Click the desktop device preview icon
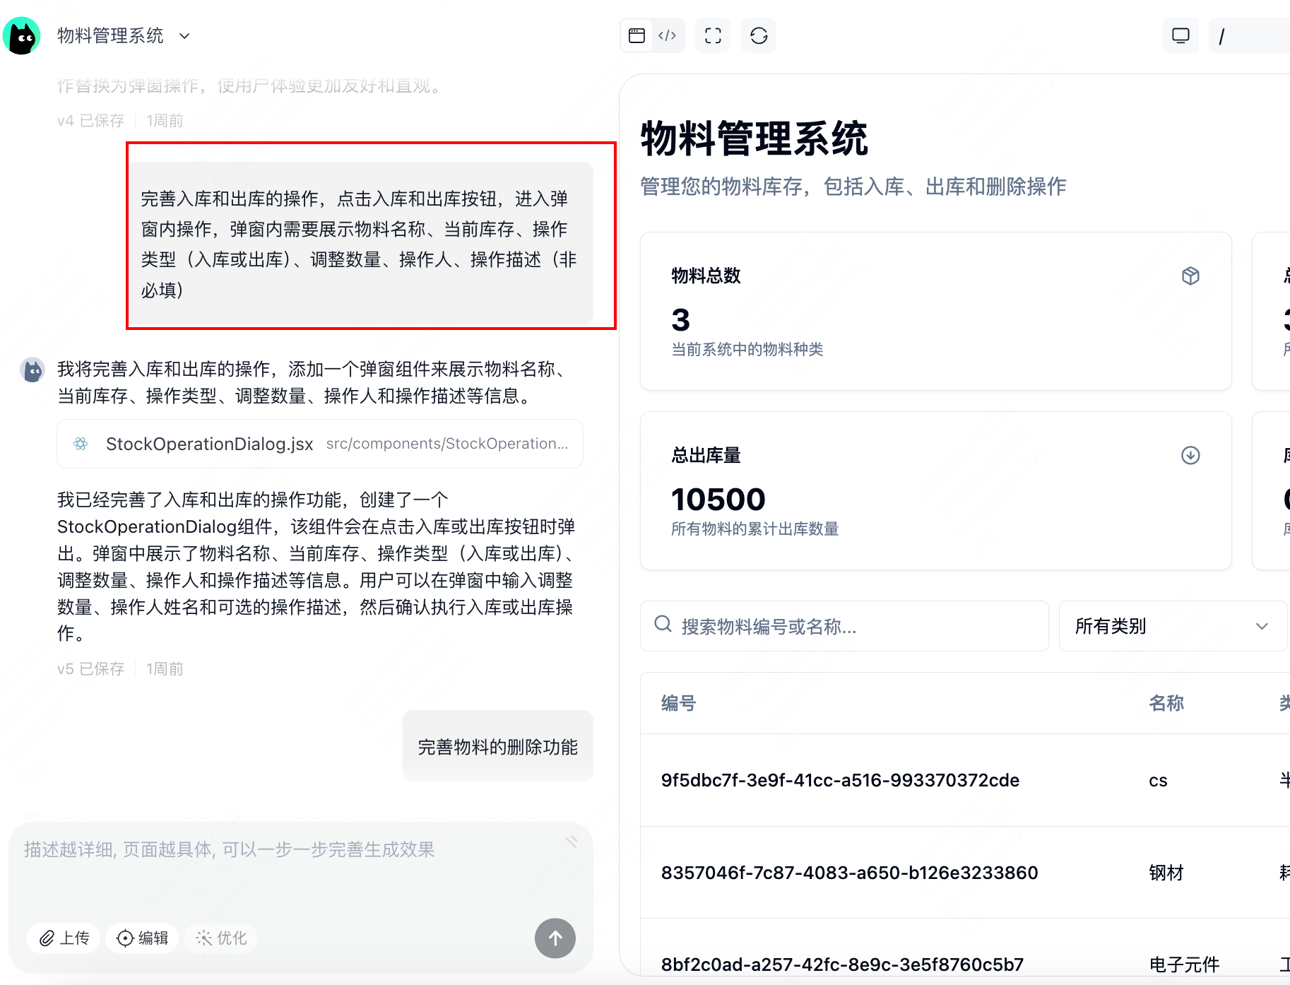Viewport: 1290px width, 985px height. [1180, 35]
